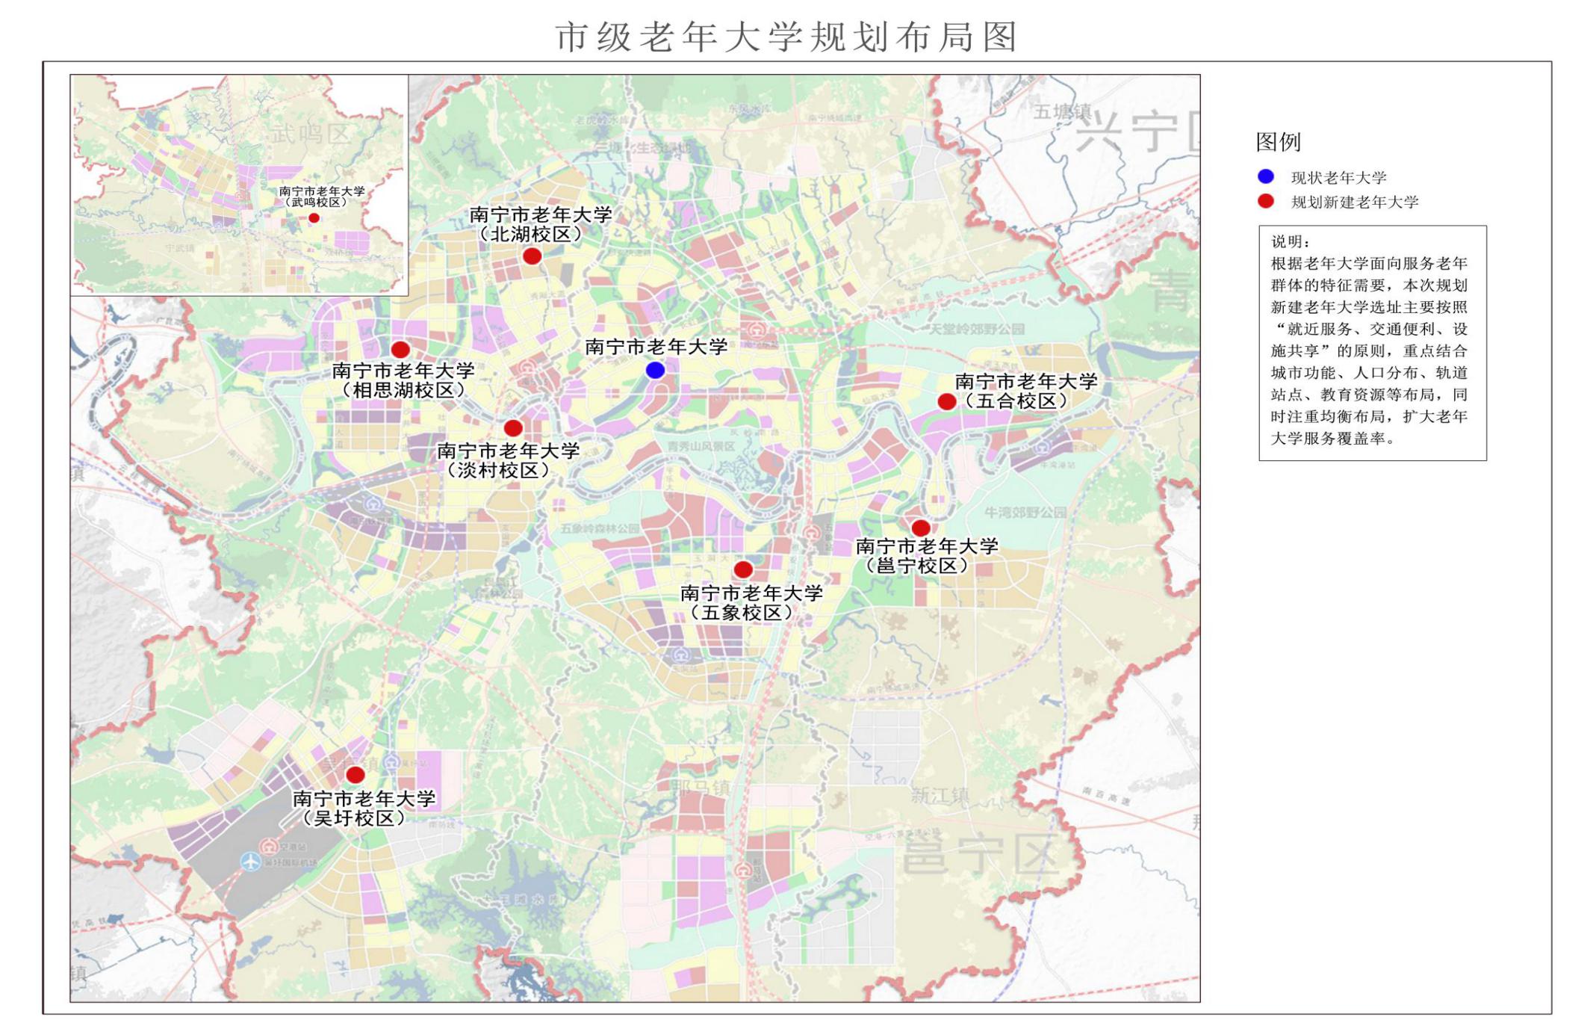Select the 相思湖校区 red marker
This screenshot has width=1596, height=1023.
(400, 349)
